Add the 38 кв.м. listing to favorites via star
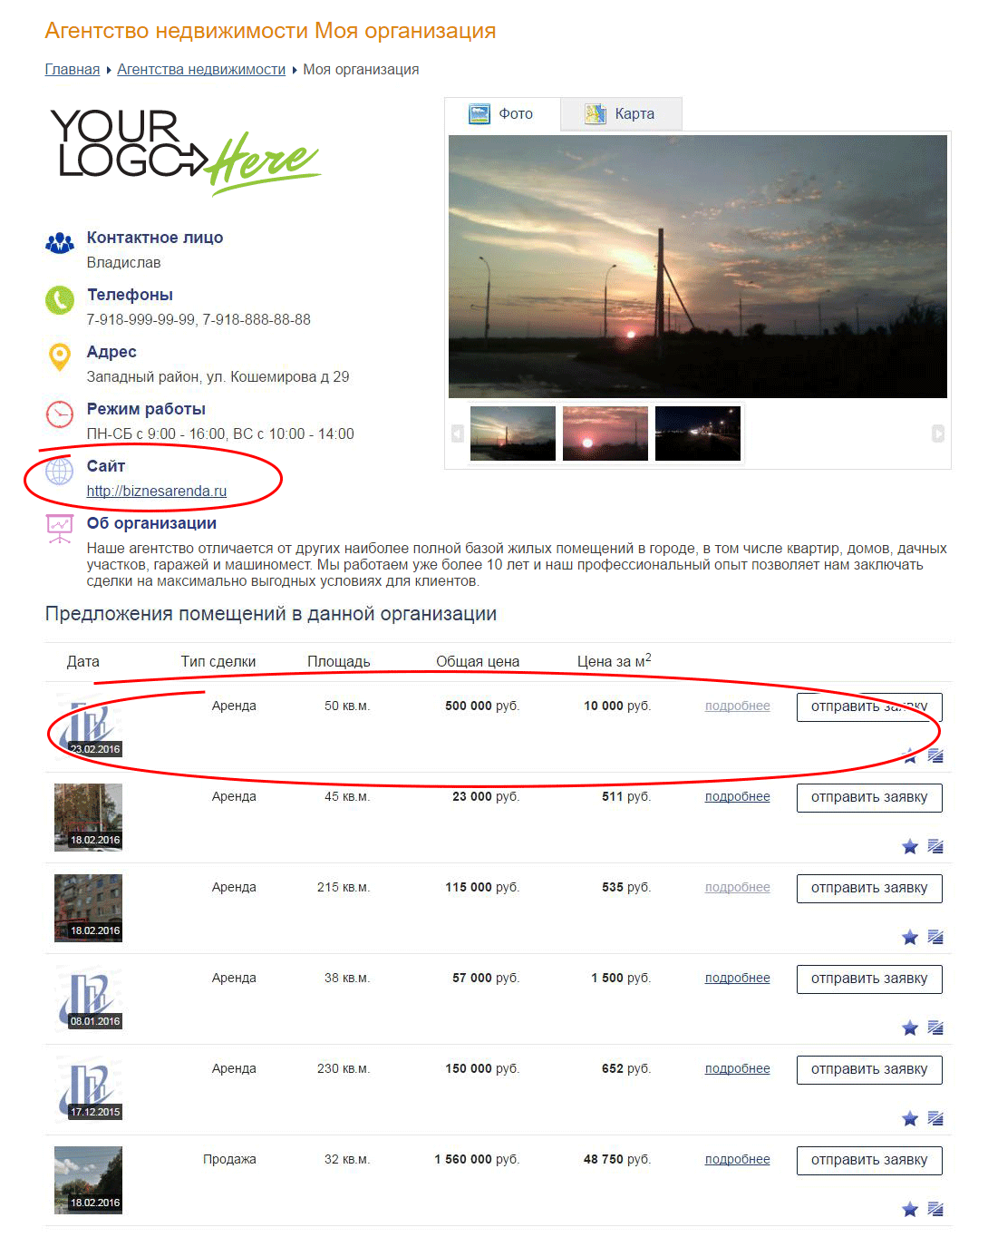 coord(910,1028)
